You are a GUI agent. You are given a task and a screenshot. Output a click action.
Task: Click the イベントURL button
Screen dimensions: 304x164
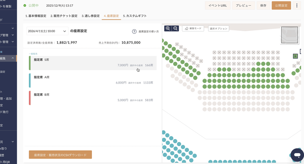[x=218, y=5]
